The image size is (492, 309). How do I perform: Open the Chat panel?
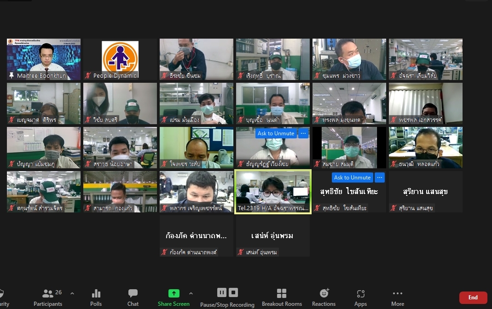[133, 297]
